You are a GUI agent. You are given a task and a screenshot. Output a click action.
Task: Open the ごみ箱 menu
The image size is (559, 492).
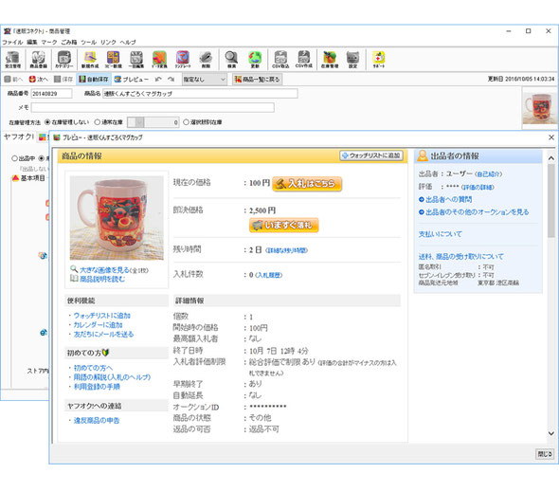click(x=69, y=42)
